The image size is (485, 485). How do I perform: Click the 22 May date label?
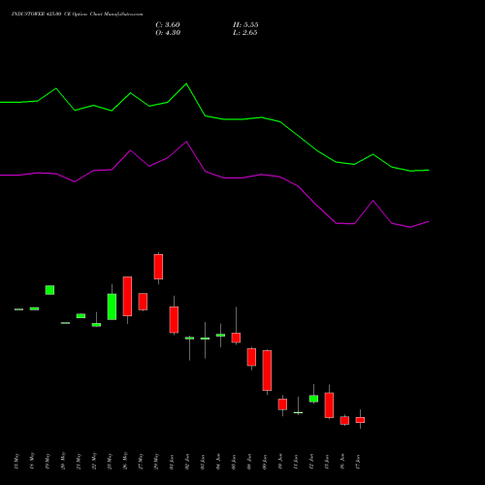(x=94, y=462)
